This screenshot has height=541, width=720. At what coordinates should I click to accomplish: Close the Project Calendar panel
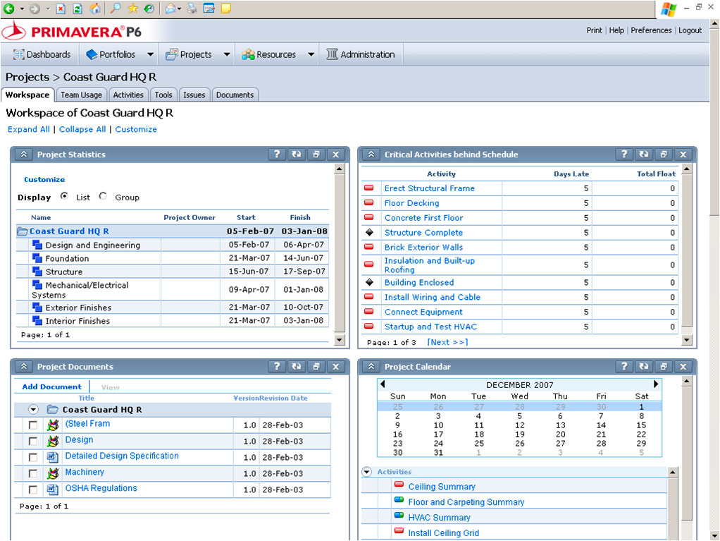(x=683, y=366)
